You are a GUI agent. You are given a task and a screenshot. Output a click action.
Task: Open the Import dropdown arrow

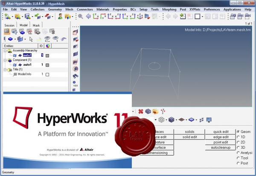click(x=42, y=17)
